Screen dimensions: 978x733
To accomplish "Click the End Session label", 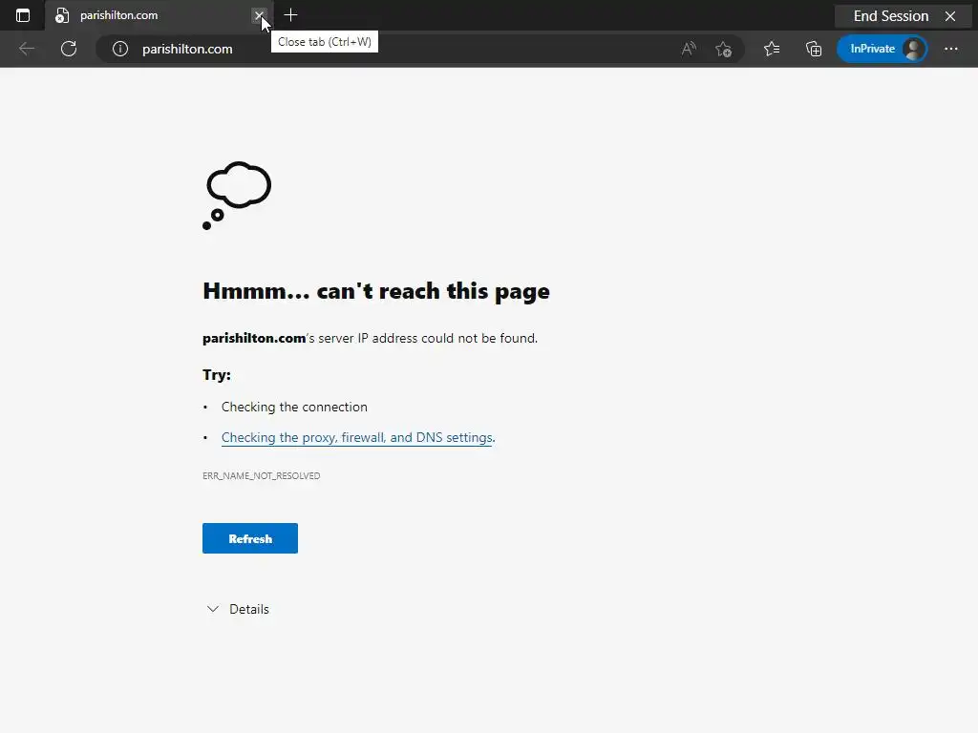I will click(x=891, y=16).
